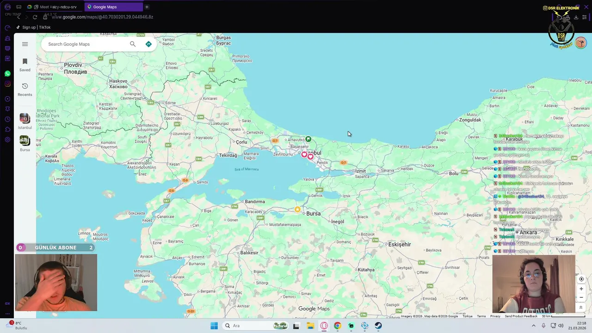
Task: Click the Kütahya city label
Action: tap(366, 270)
